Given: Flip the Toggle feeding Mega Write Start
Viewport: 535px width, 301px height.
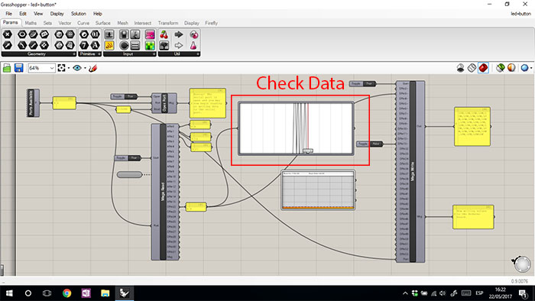Looking at the screenshot, I should [362, 83].
